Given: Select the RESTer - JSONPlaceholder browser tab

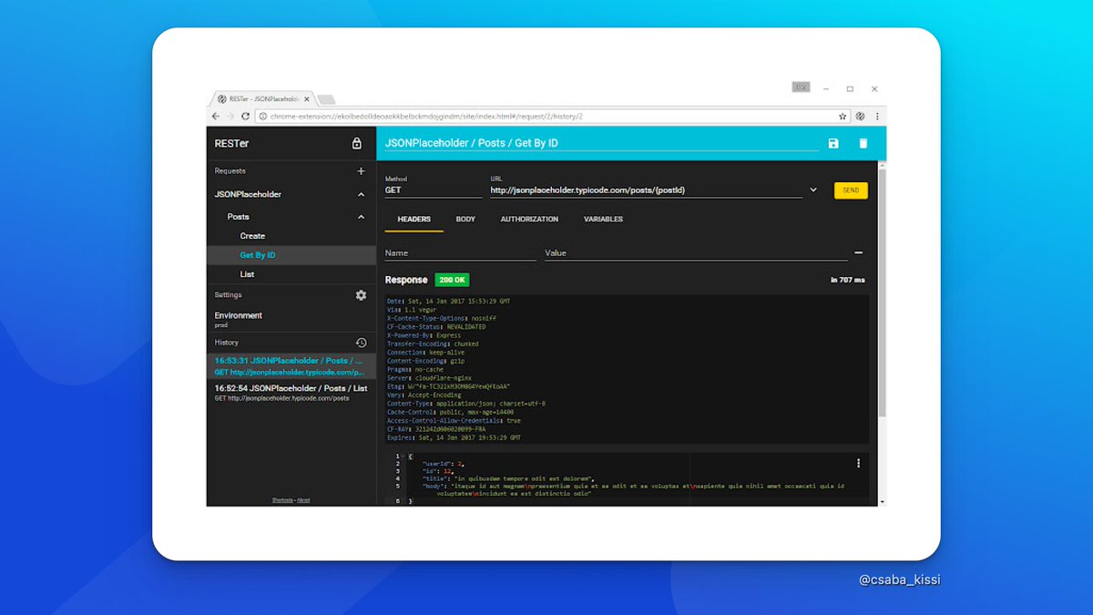Looking at the screenshot, I should 262,98.
